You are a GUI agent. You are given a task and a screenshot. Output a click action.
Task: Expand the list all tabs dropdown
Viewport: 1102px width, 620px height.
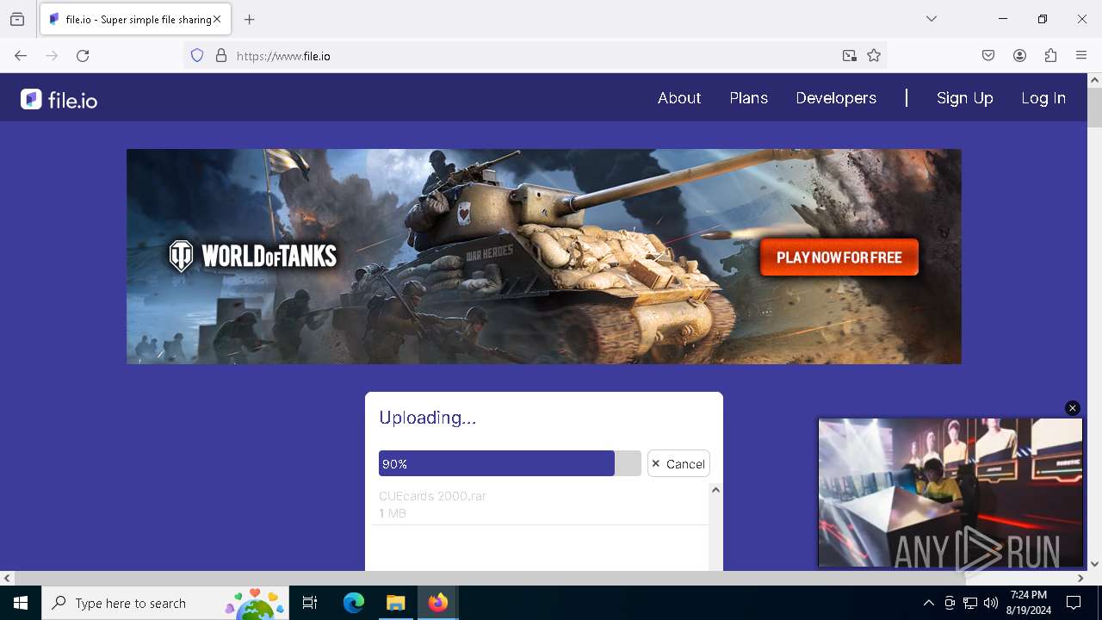[932, 19]
